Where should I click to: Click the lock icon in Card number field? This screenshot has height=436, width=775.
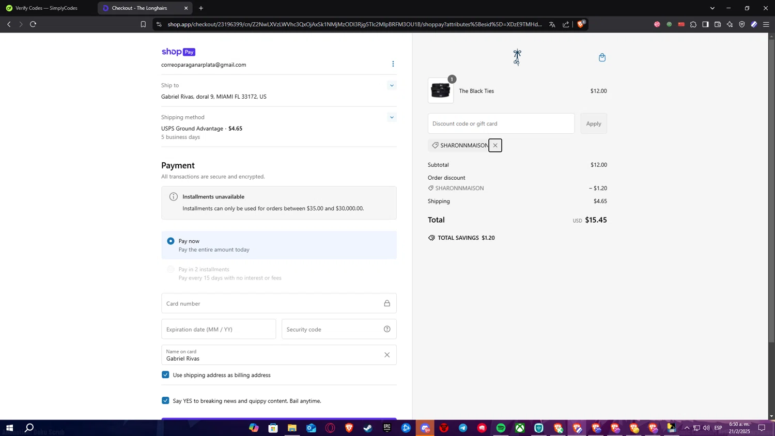click(x=386, y=303)
